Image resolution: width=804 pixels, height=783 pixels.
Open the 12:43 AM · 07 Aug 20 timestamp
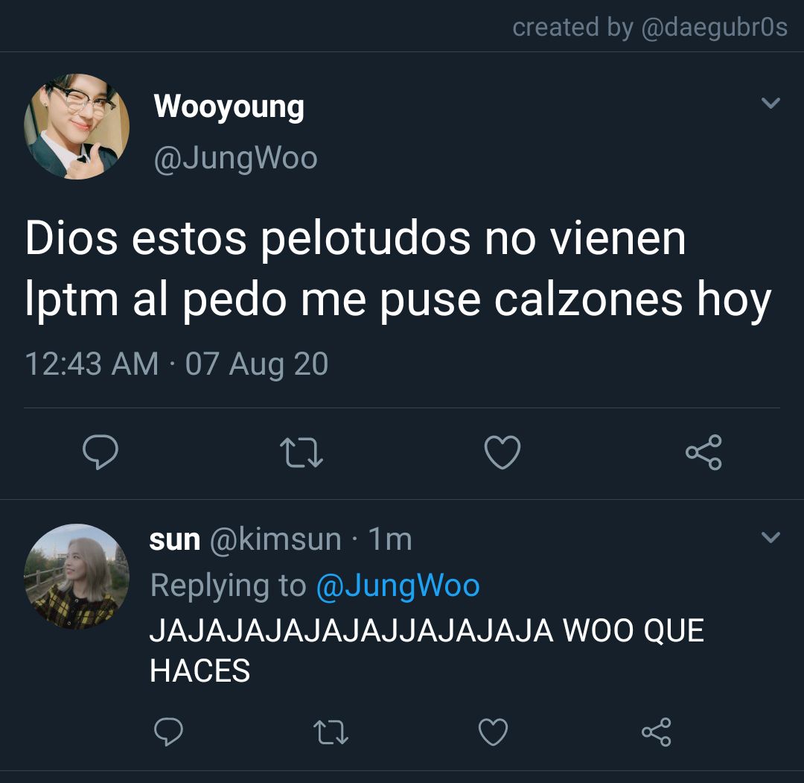[177, 364]
